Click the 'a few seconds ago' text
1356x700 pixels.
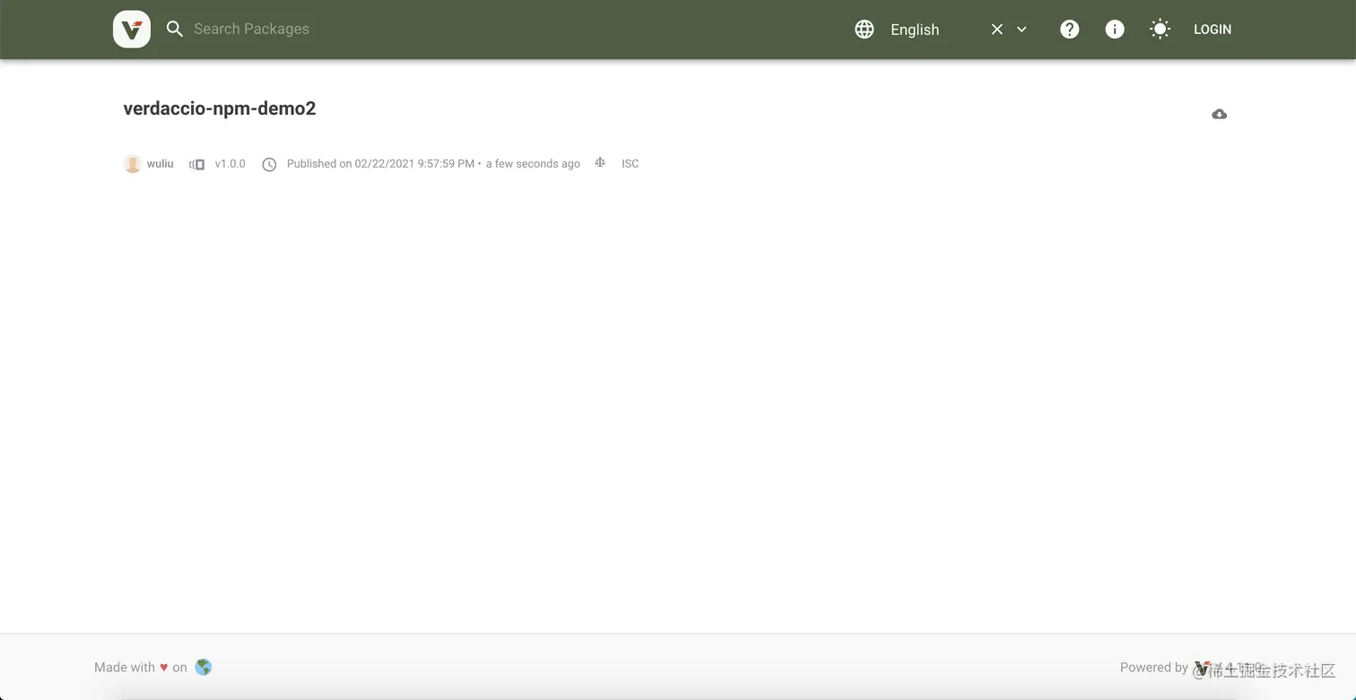click(533, 163)
